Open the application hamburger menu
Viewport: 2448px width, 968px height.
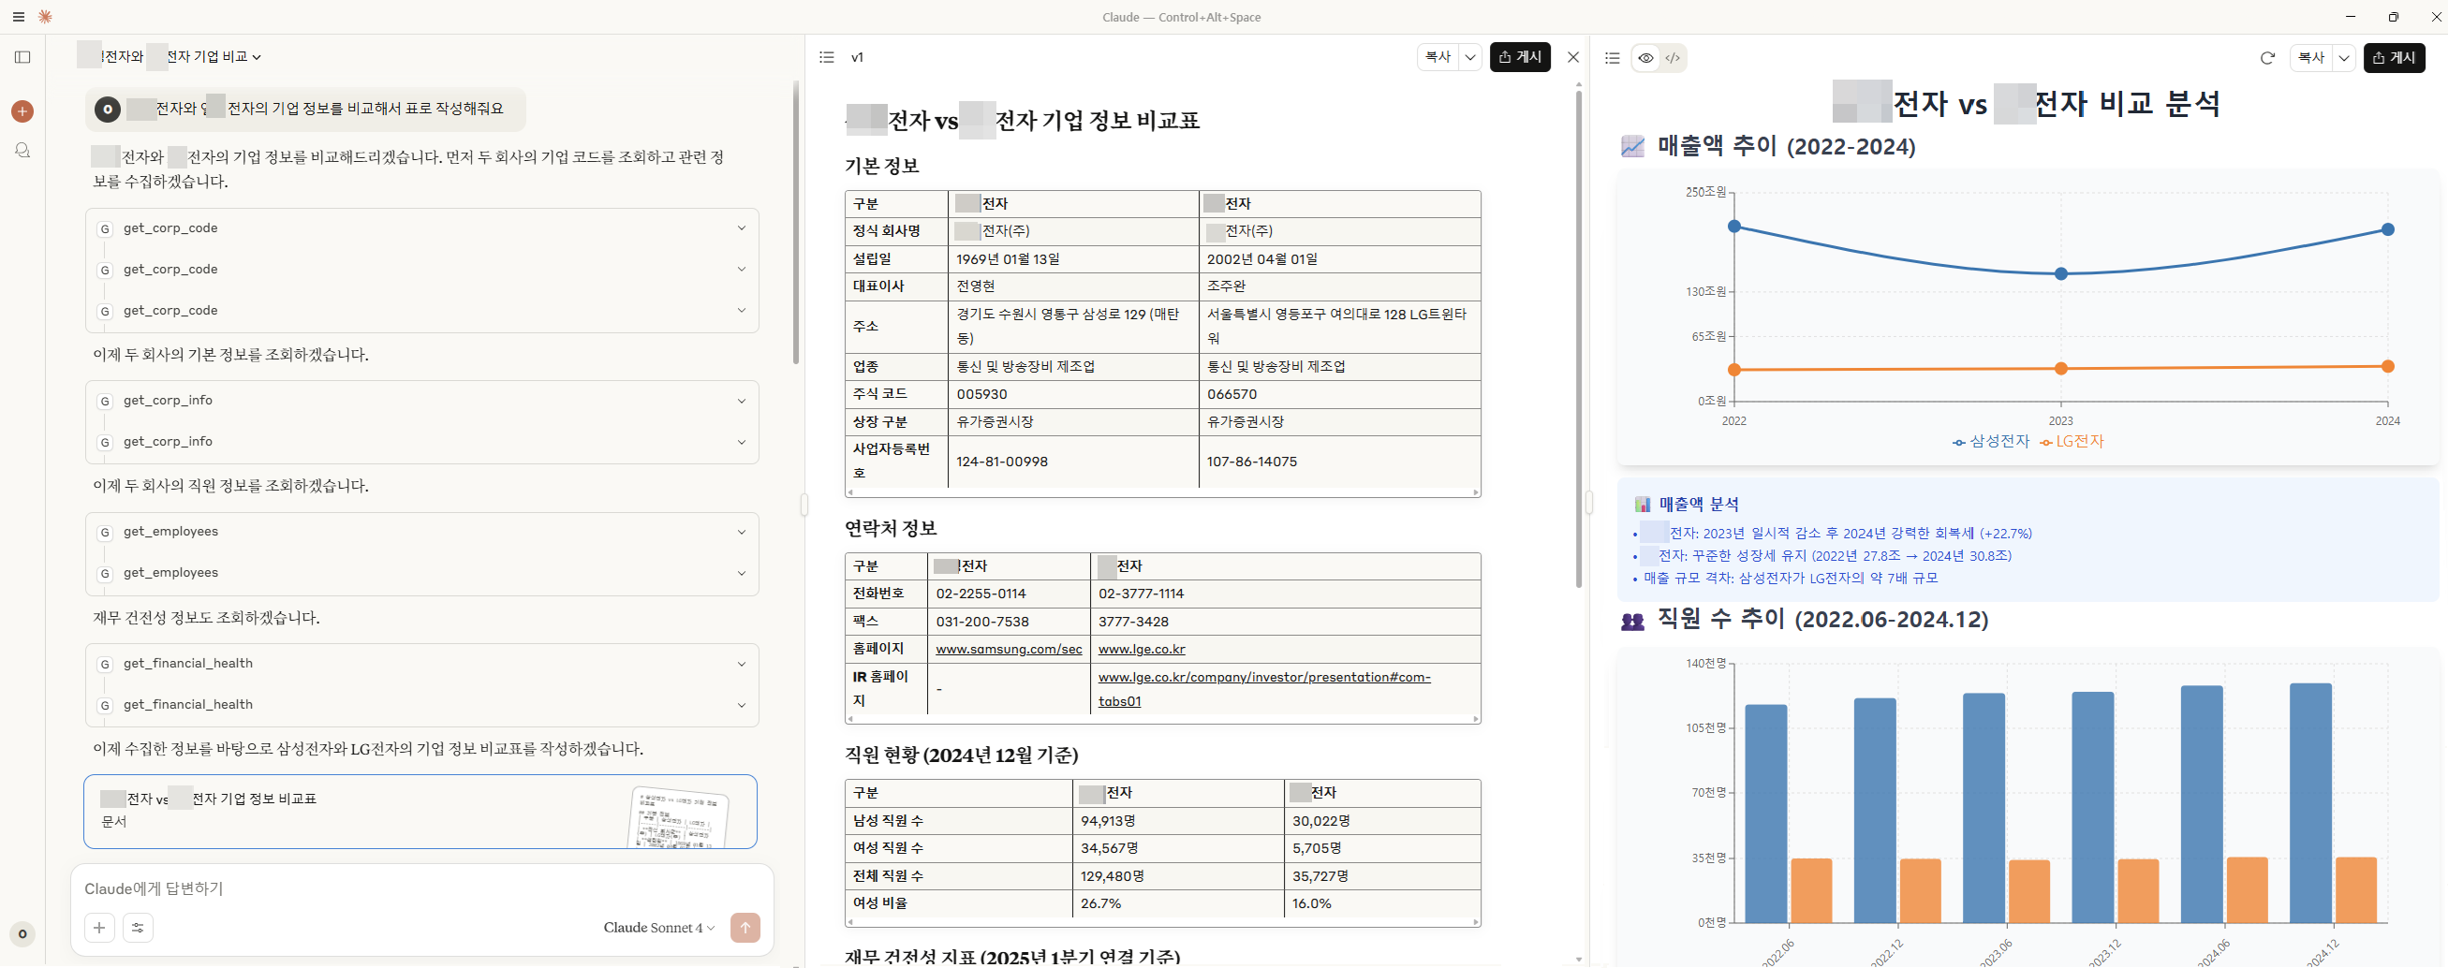point(16,16)
